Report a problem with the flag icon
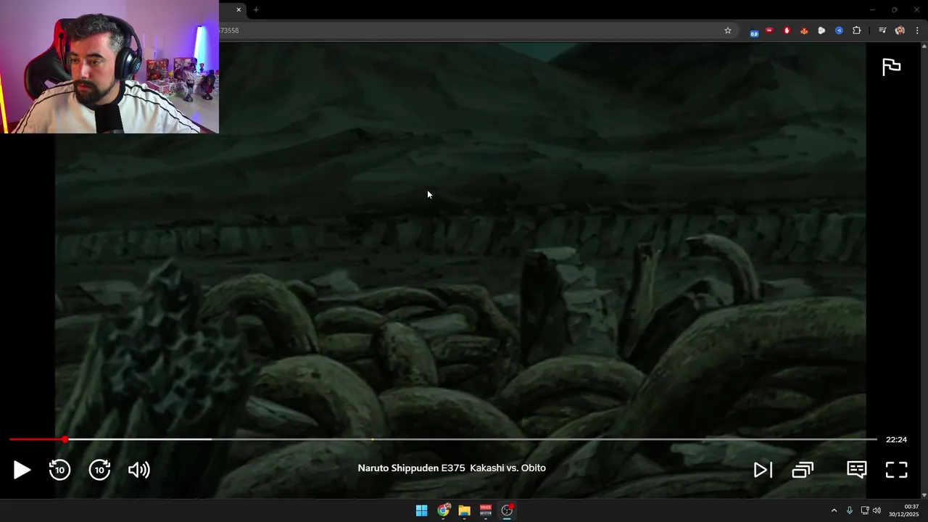The height and width of the screenshot is (522, 928). tap(891, 67)
